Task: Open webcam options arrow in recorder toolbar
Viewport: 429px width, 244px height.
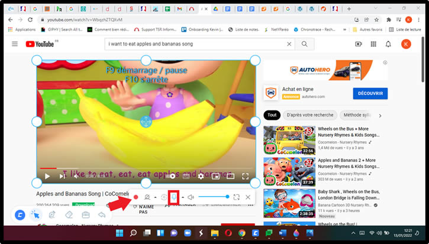Action: 156,197
